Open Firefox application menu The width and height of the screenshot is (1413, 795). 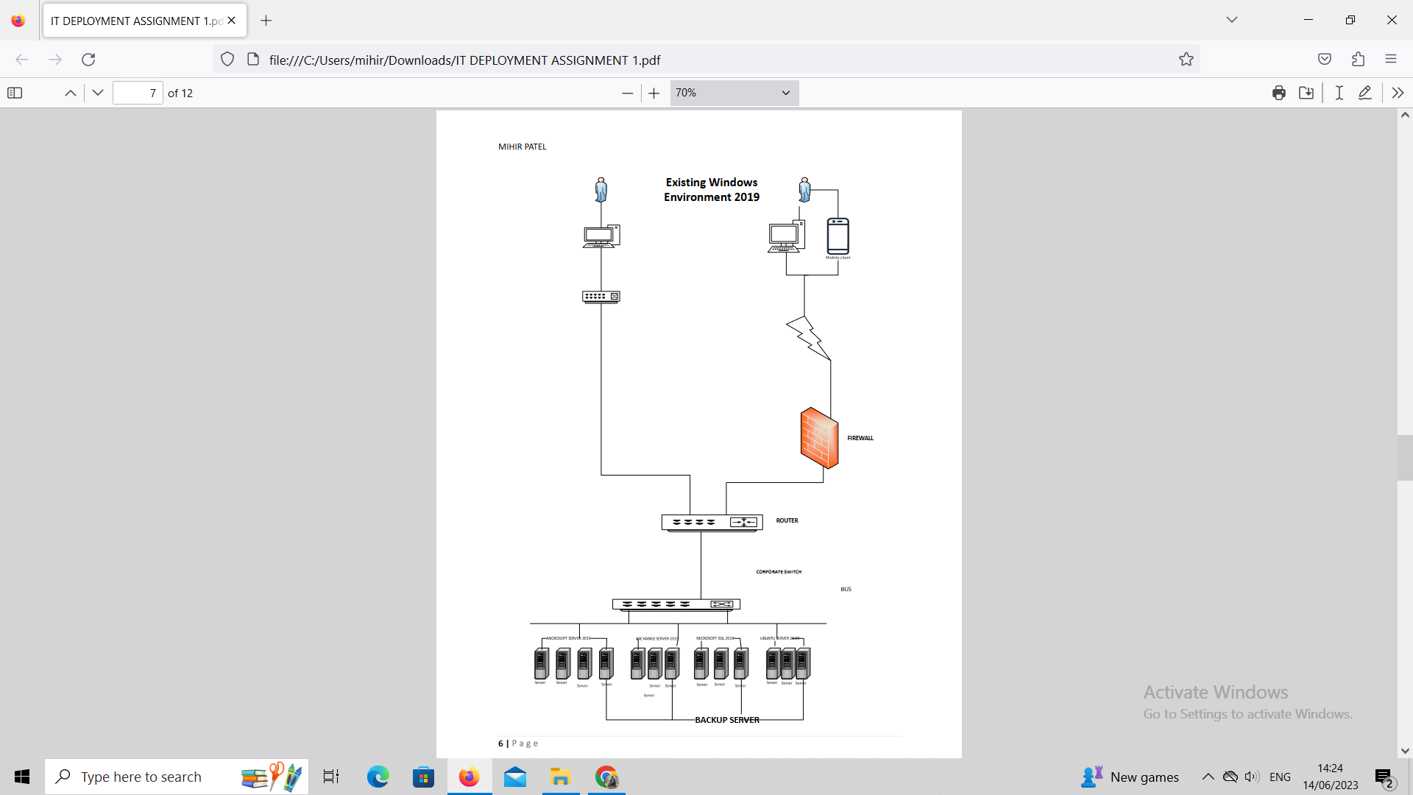click(1390, 60)
